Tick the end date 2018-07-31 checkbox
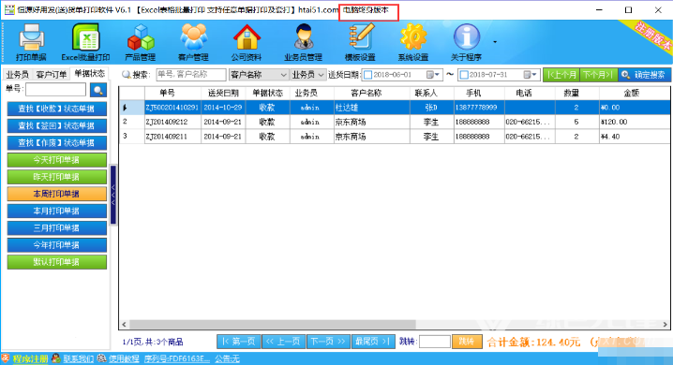The image size is (673, 365). (x=464, y=75)
